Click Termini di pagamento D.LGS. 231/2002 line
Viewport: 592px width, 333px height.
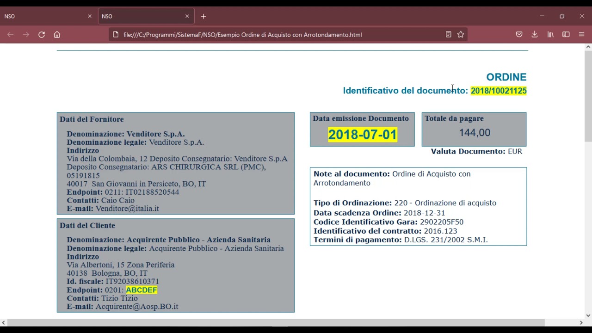pos(401,240)
